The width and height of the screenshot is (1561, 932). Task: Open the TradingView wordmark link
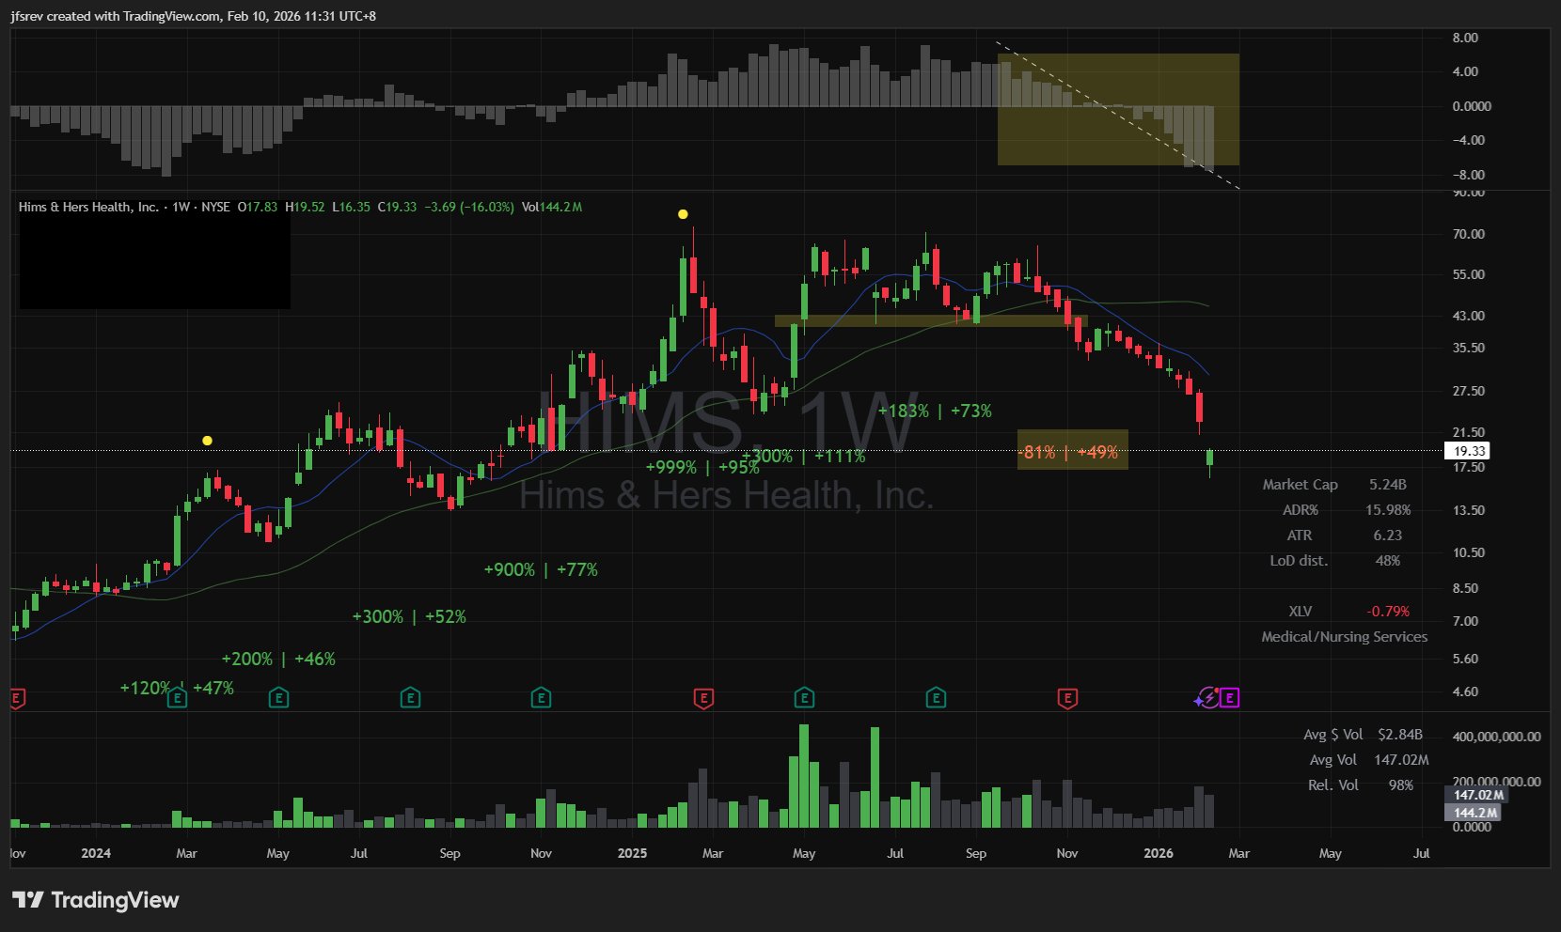pos(115,900)
